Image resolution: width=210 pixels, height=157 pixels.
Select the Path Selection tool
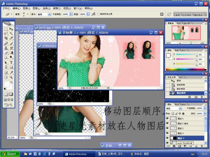[x=6, y=63]
